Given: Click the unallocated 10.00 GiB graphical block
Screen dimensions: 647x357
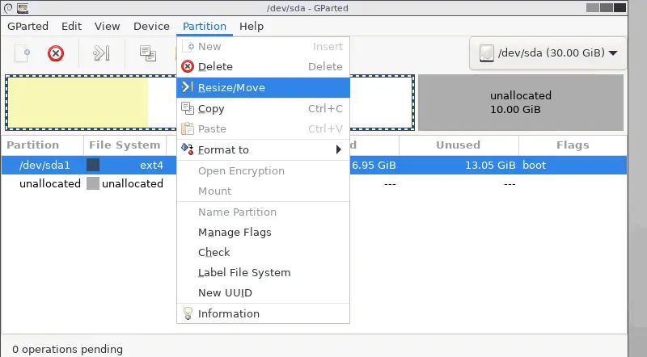Looking at the screenshot, I should [521, 103].
